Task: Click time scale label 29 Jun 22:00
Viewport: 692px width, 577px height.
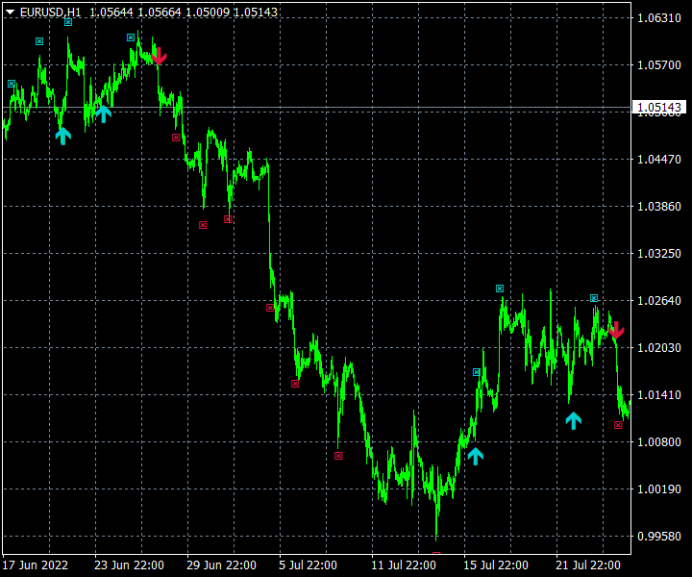Action: (222, 565)
